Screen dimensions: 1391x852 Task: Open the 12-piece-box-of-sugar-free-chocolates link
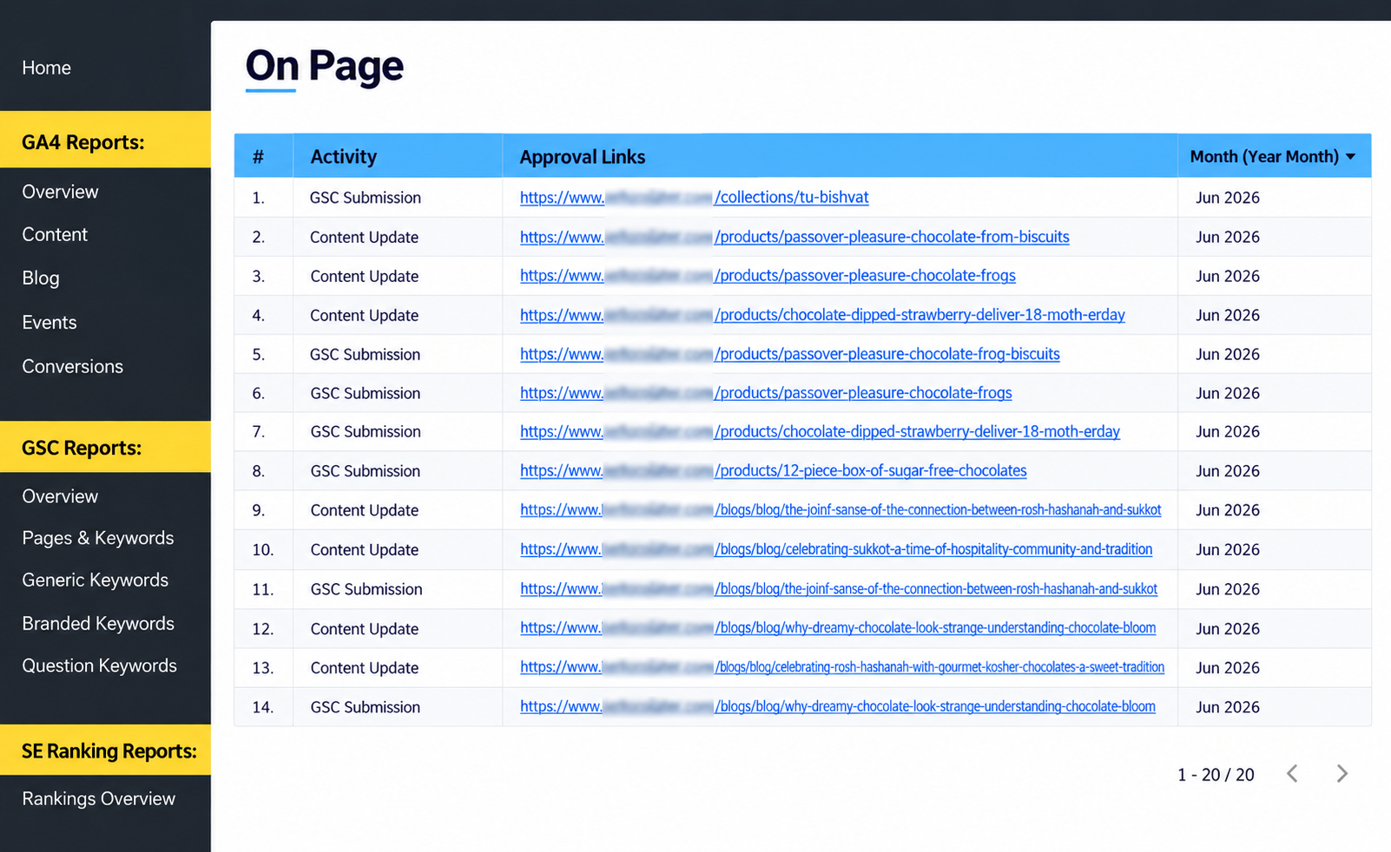(773, 470)
